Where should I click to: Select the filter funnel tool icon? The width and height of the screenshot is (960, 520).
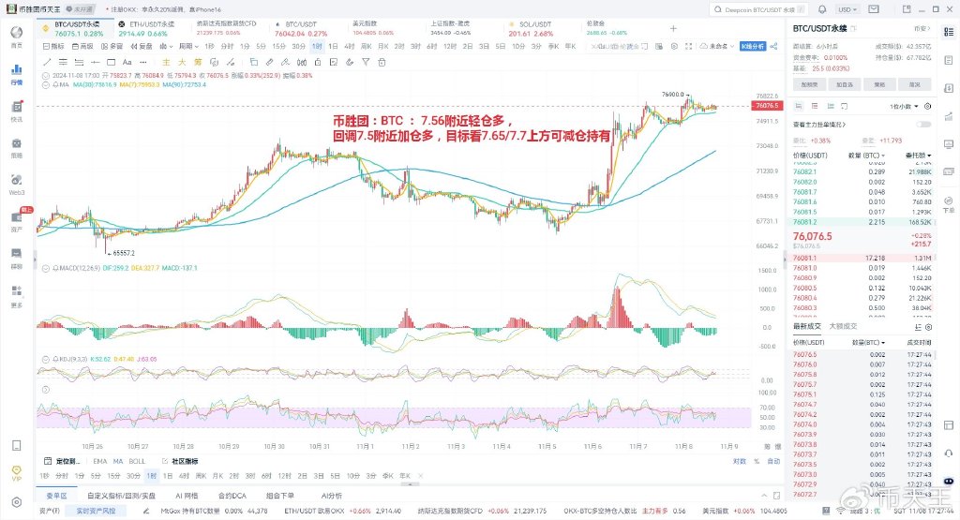pyautogui.click(x=366, y=62)
